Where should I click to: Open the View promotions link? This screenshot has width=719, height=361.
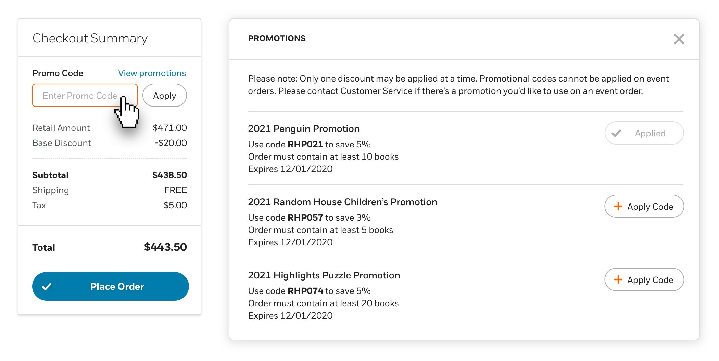[152, 73]
